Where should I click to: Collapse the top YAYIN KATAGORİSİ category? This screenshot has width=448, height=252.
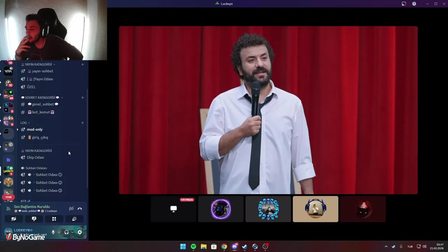point(38,64)
